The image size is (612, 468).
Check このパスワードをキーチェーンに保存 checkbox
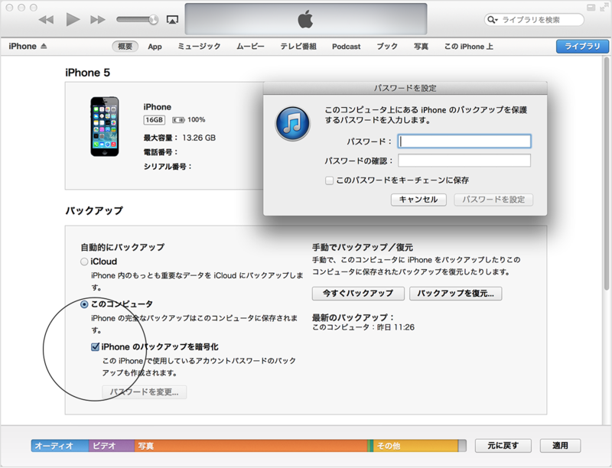pyautogui.click(x=330, y=180)
